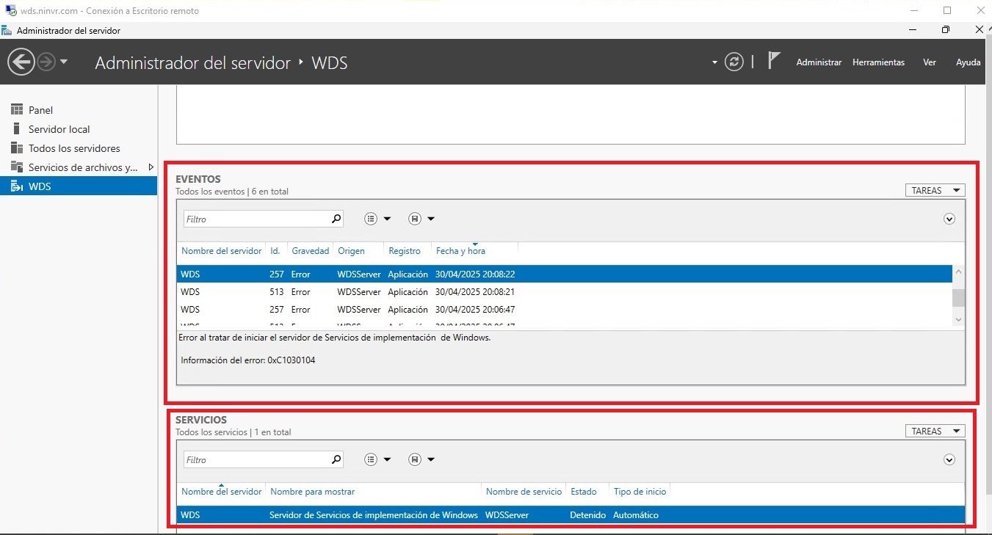This screenshot has width=992, height=535.
Task: Sort services by Tipo de inicio column
Action: click(640, 492)
